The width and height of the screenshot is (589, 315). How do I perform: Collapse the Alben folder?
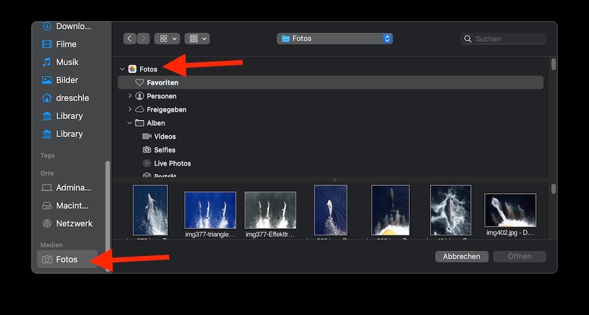130,123
